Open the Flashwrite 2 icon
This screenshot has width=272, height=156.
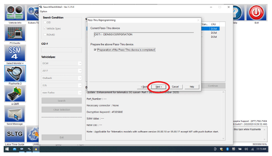[x=15, y=74]
